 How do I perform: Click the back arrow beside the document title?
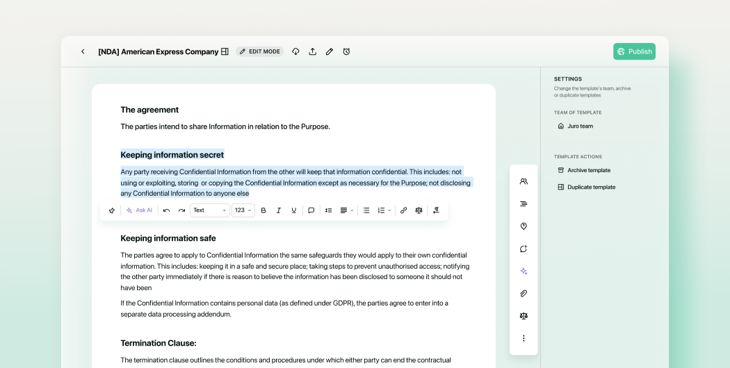coord(83,51)
